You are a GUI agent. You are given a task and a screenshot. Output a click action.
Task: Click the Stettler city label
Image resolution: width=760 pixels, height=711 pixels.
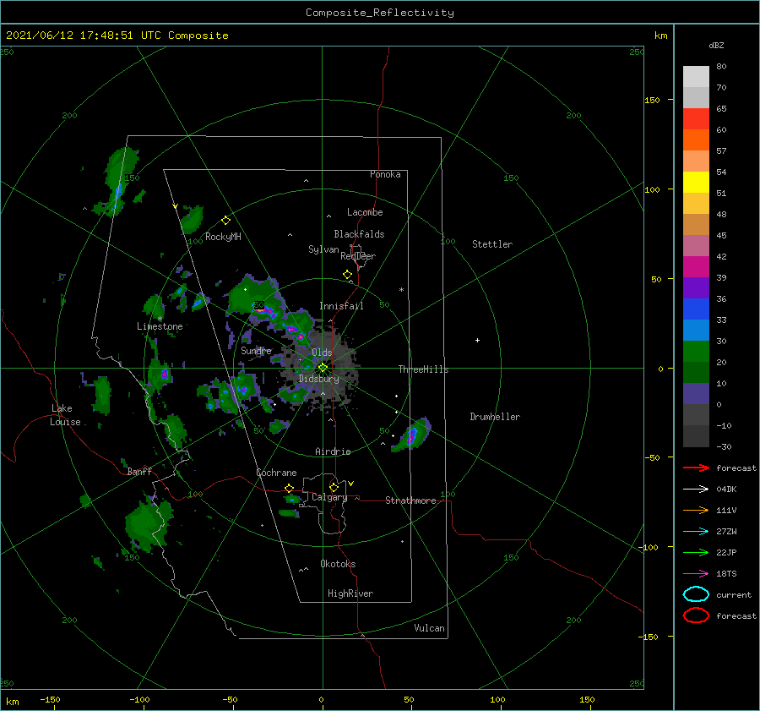coord(492,244)
